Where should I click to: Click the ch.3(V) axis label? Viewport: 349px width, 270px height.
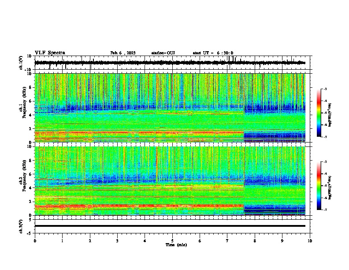(21, 226)
